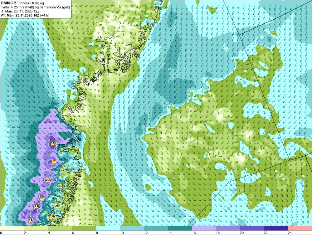
Task: Click the dark teal 14–16 m/s legend swatch
Action: point(180,228)
